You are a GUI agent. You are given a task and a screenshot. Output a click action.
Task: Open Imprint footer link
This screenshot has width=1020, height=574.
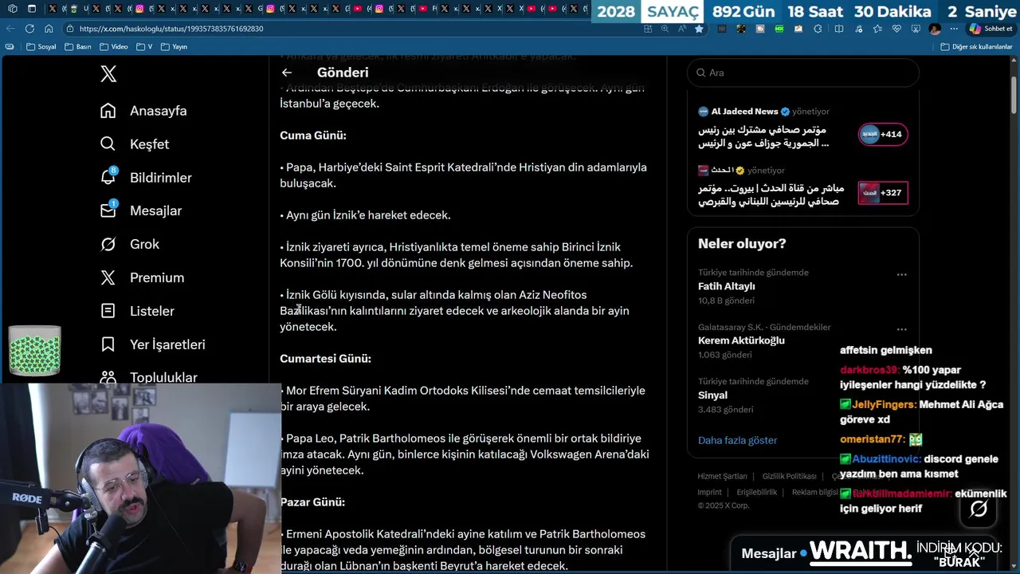click(x=709, y=493)
